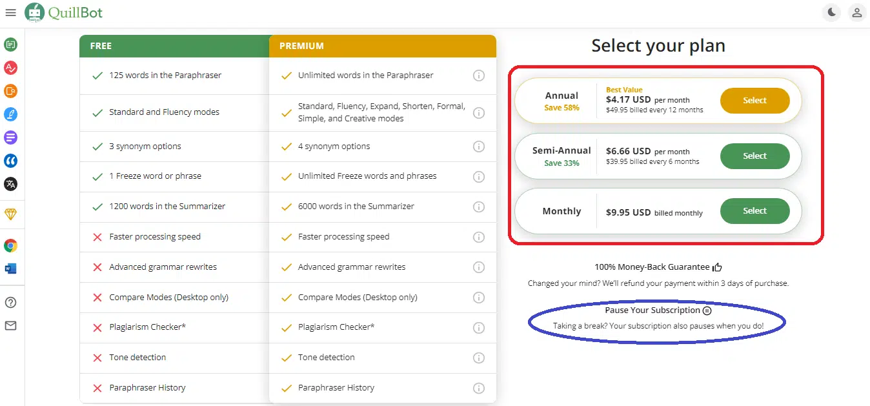
Task: Open the hamburger navigation menu
Action: [x=10, y=12]
